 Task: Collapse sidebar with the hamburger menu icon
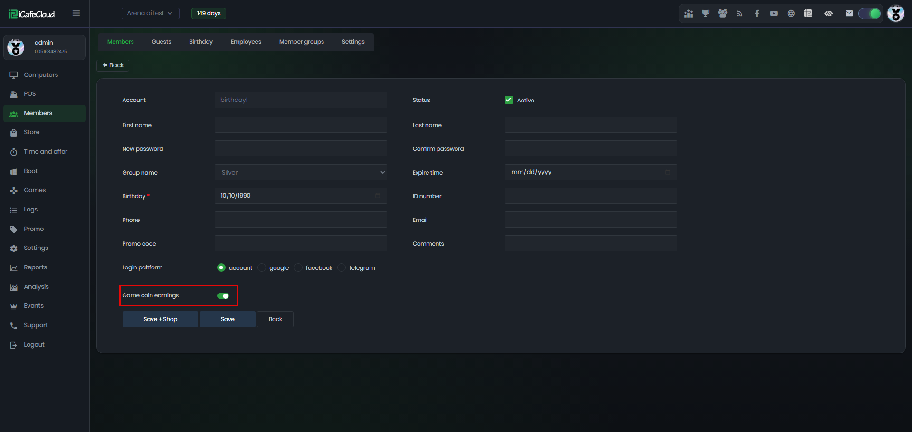(x=76, y=13)
